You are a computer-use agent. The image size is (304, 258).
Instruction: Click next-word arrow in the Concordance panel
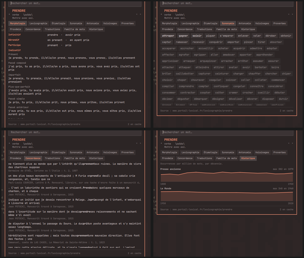pyautogui.click(x=141, y=143)
